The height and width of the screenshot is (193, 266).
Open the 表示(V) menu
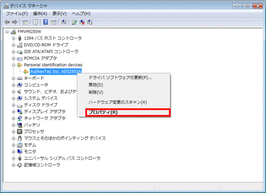click(59, 13)
